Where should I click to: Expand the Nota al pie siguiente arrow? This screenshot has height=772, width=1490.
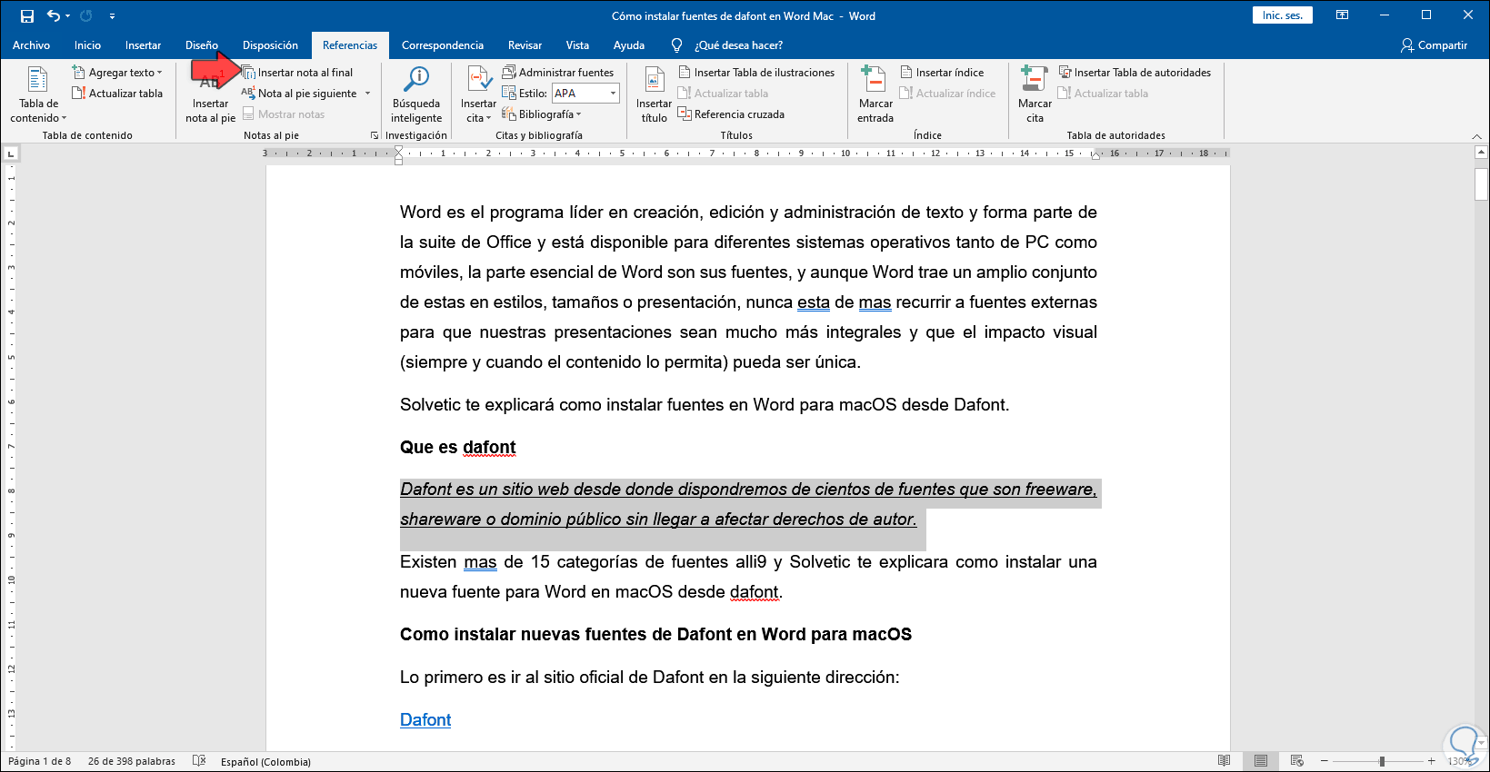[x=368, y=94]
